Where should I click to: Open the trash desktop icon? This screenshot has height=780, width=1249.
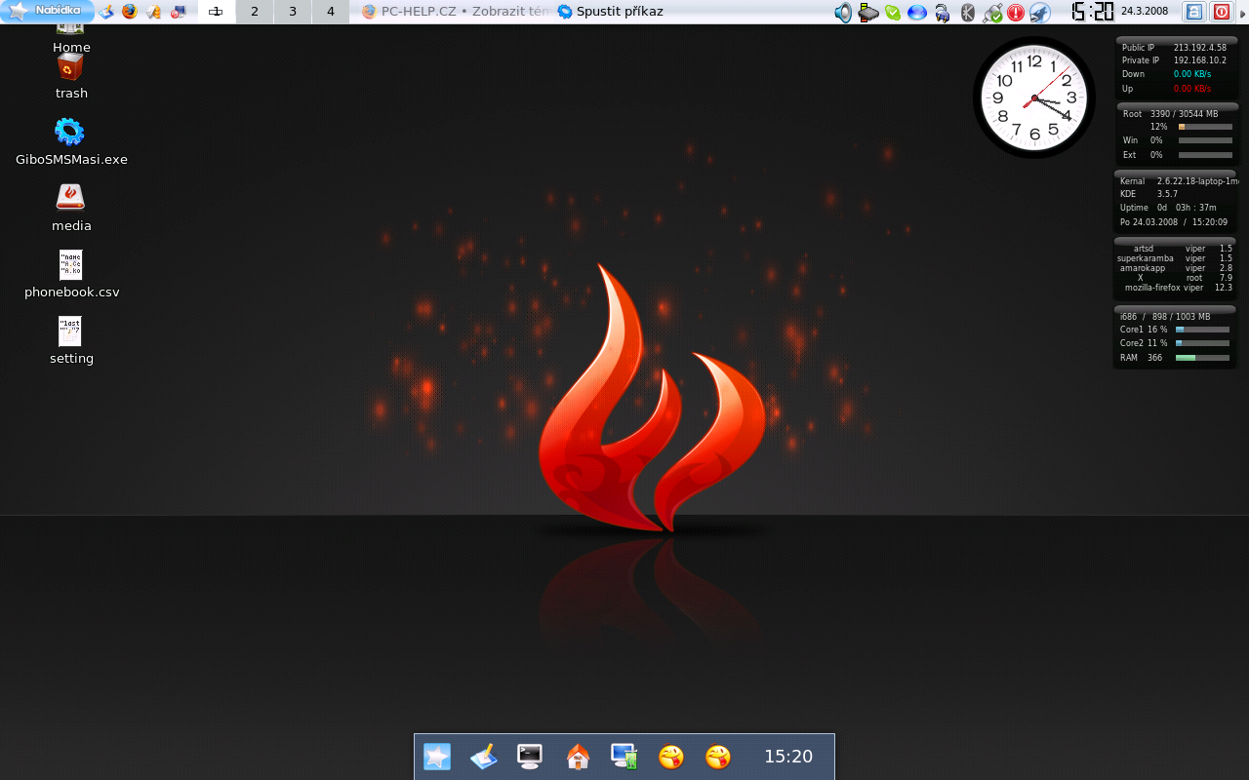(70, 67)
